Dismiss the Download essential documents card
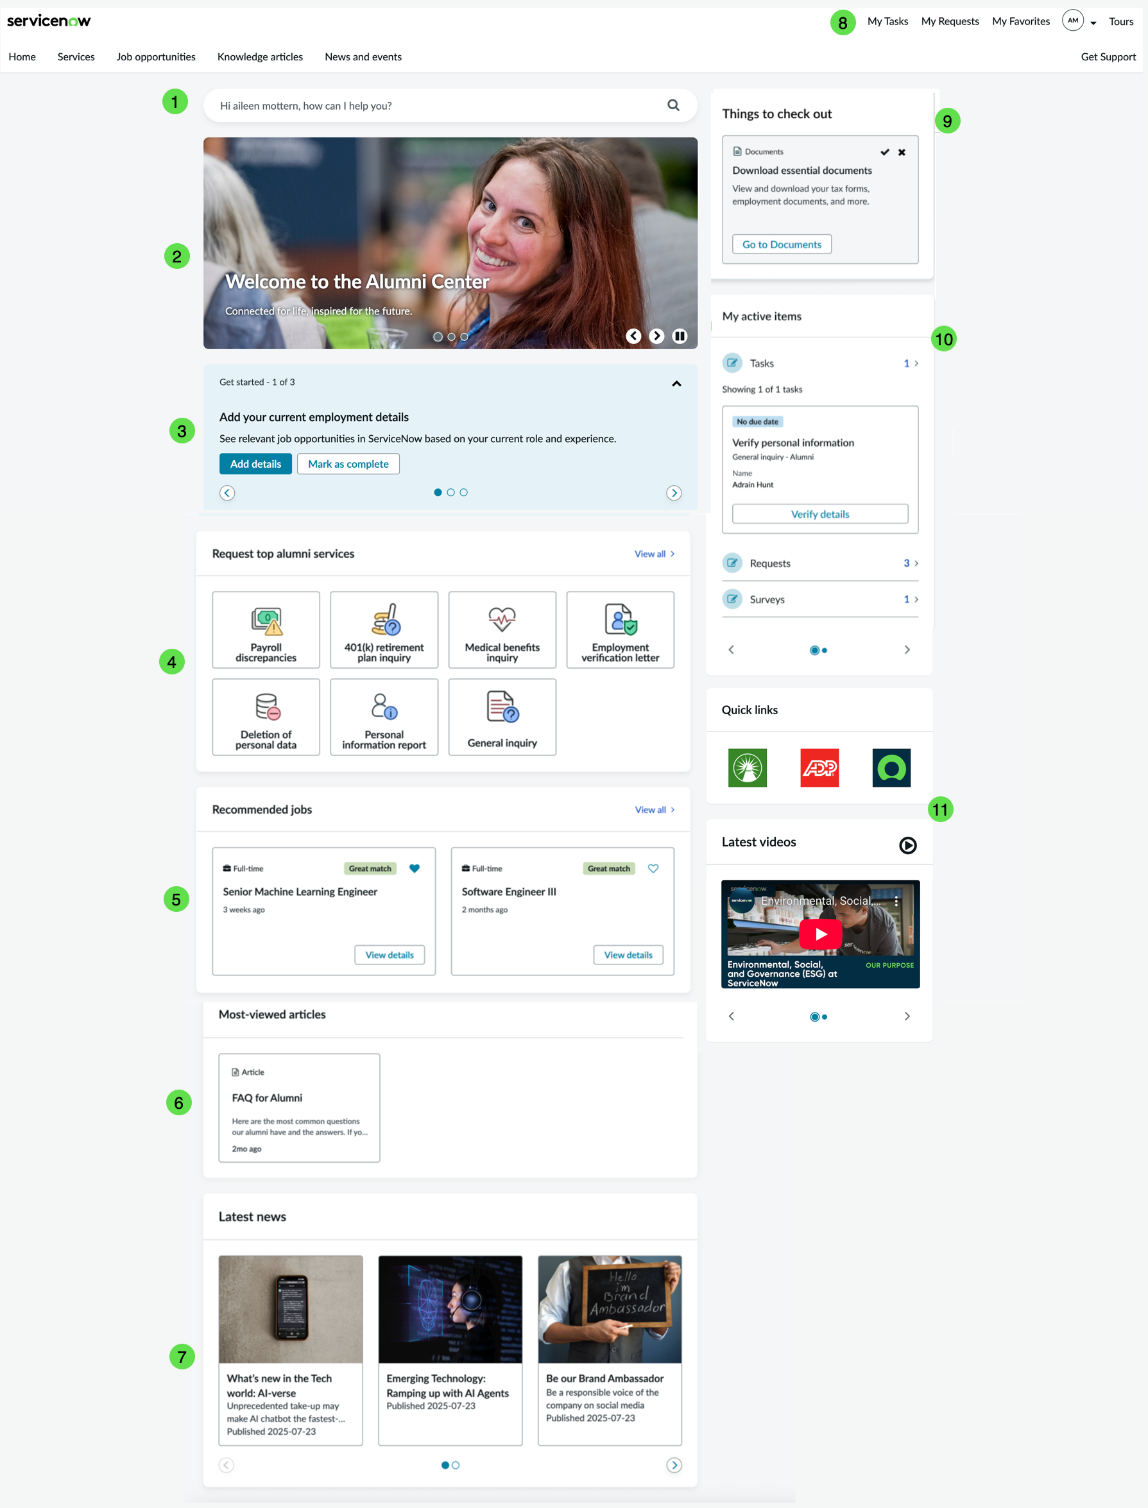 (902, 151)
